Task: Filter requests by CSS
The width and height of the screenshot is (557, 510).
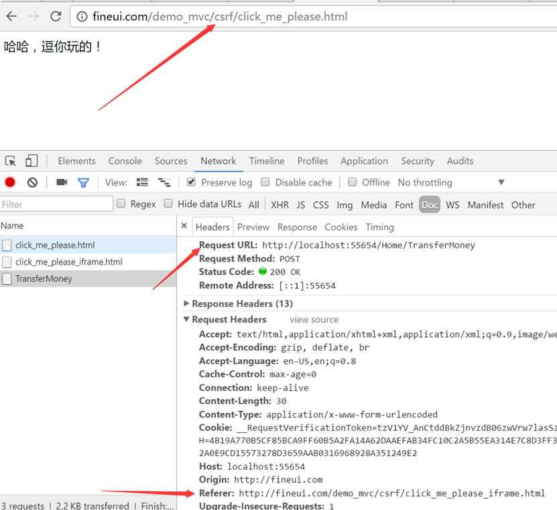Action: coord(320,205)
